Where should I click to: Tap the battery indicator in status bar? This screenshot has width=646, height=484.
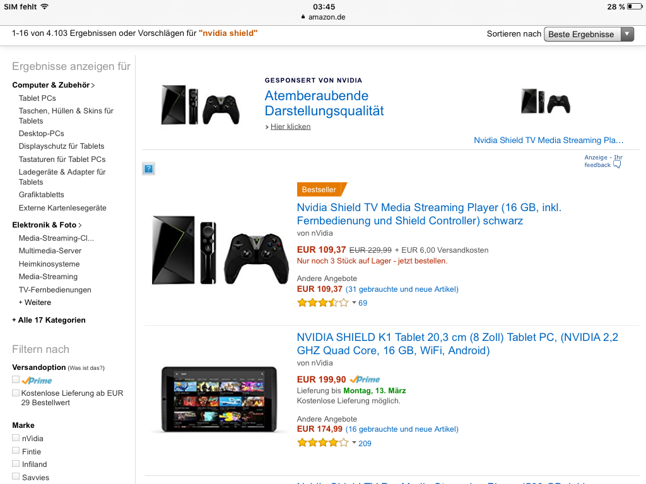[x=634, y=6]
